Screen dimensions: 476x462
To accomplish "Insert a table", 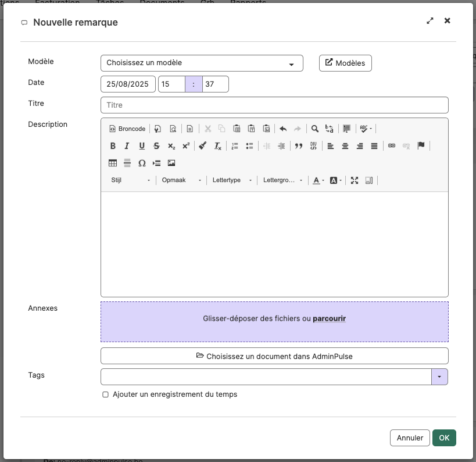I will [x=113, y=163].
